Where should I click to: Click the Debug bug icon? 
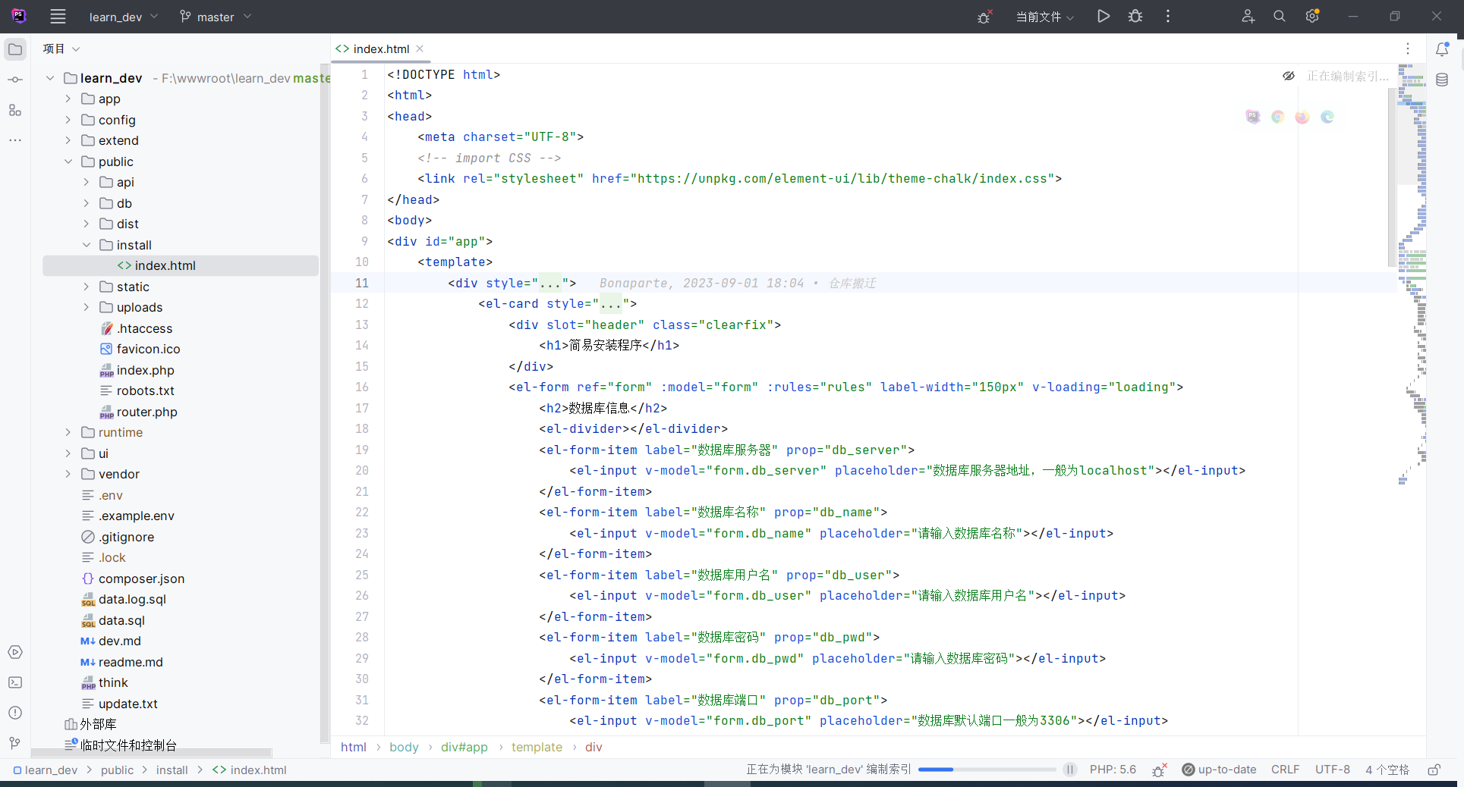click(1135, 16)
